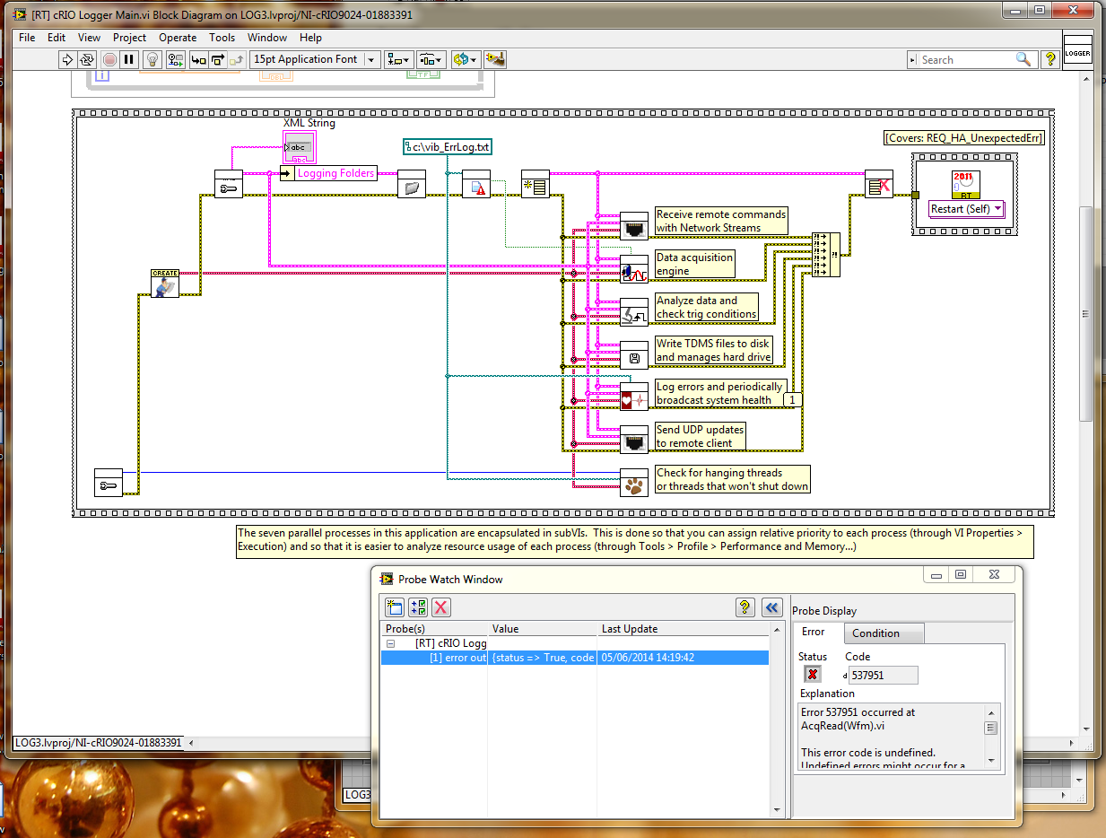
Task: Select the Write TDMS files subVI
Action: tap(634, 354)
